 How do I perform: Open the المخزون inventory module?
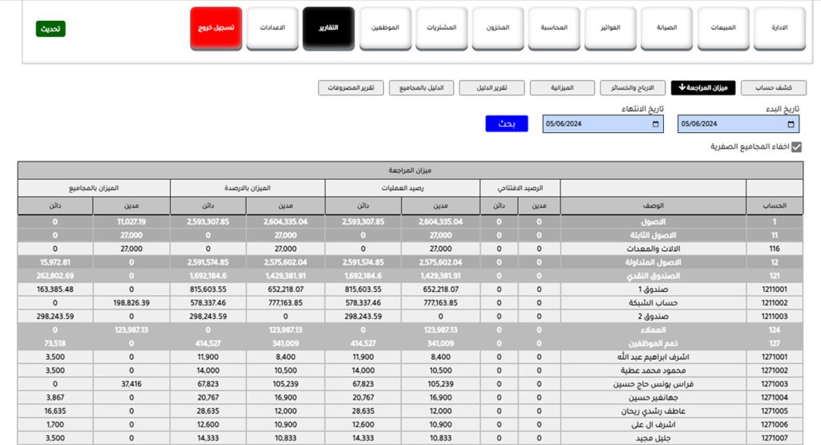click(497, 28)
